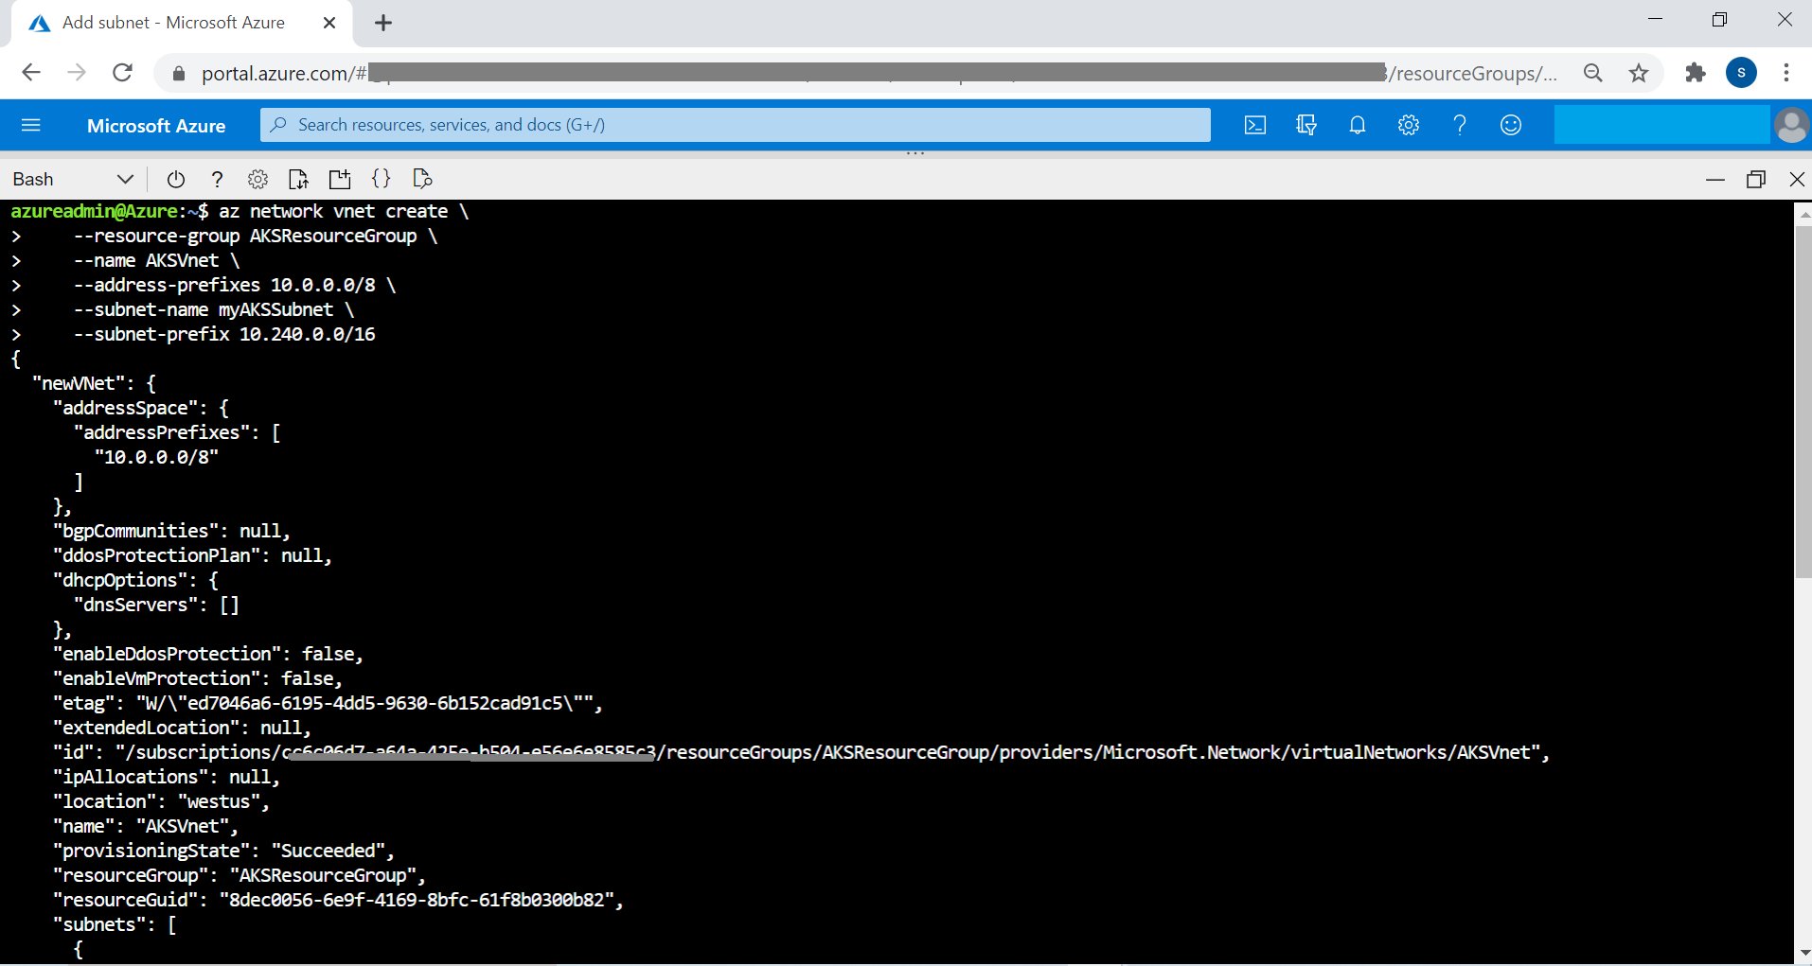Click the Azure search resources field

click(x=736, y=125)
